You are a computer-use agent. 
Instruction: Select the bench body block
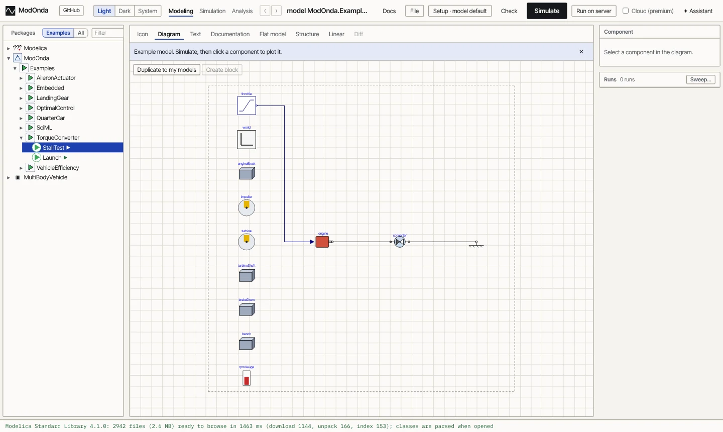point(247,344)
